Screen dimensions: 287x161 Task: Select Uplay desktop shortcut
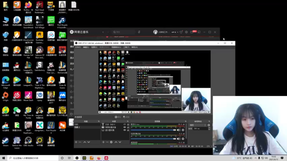coord(39,97)
